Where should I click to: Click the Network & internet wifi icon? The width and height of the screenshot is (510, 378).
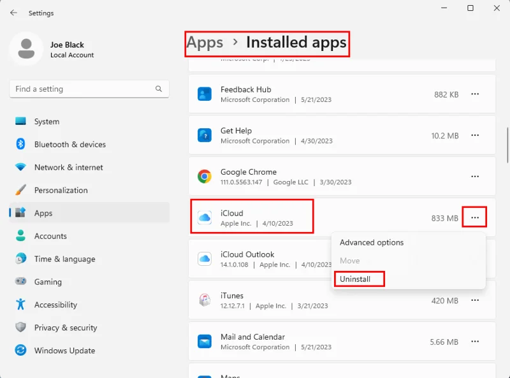point(20,167)
